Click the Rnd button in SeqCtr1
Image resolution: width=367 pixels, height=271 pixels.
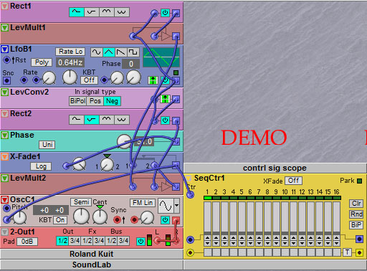click(356, 214)
